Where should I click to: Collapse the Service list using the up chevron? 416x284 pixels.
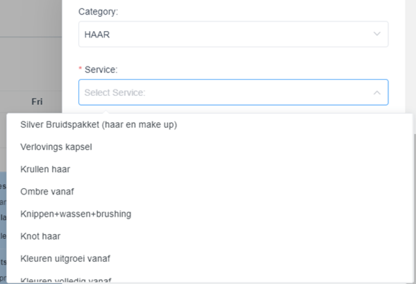(x=377, y=93)
